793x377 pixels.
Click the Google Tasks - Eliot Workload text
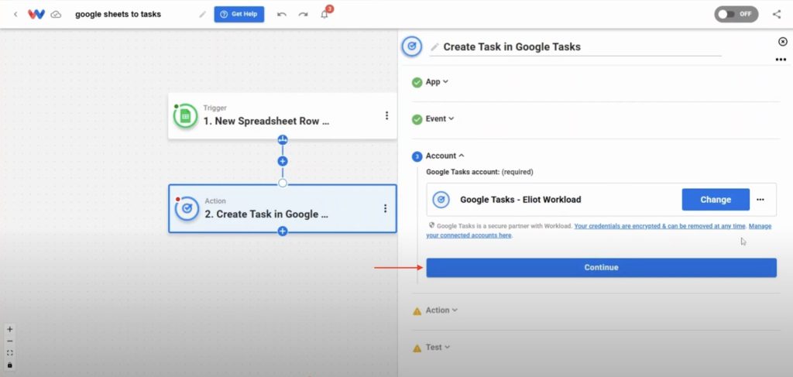[x=520, y=200]
